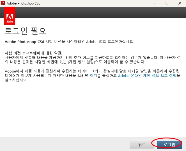Minimize the Adobe Photoshop CS6 window
The image size is (186, 151).
(x=154, y=3)
